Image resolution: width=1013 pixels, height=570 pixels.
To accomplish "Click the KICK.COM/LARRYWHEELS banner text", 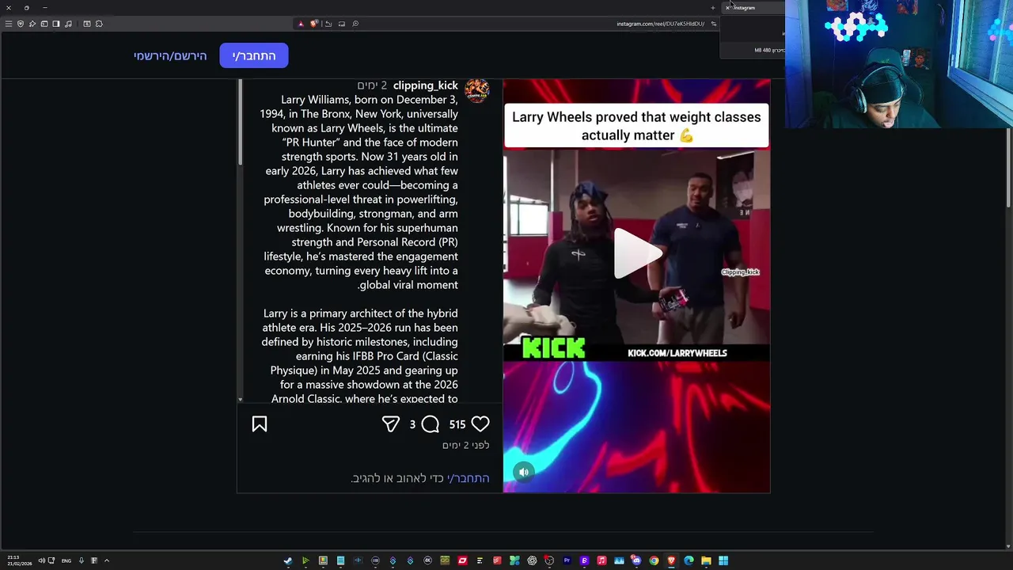I will [x=677, y=353].
